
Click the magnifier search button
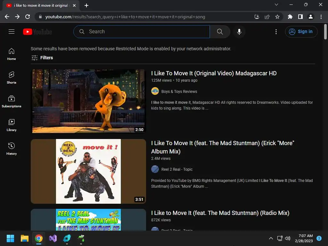pos(220,32)
